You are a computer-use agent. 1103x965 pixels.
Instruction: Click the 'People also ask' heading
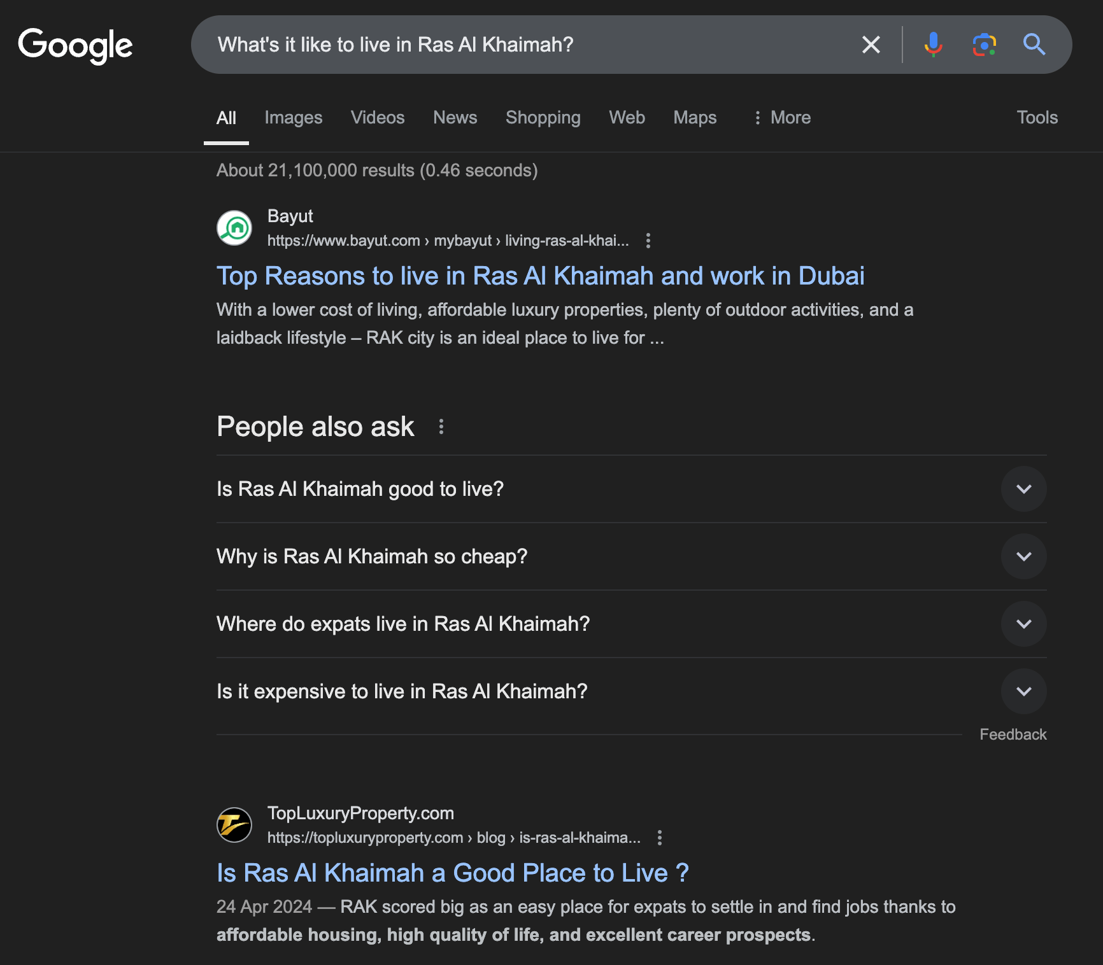[x=315, y=426]
